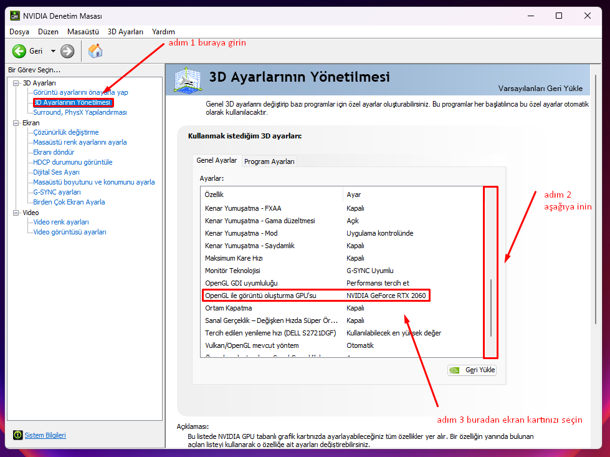Viewport: 610px width, 457px height.
Task: Select the Kenar Yumuşatma - FXAA row
Action: (342, 208)
